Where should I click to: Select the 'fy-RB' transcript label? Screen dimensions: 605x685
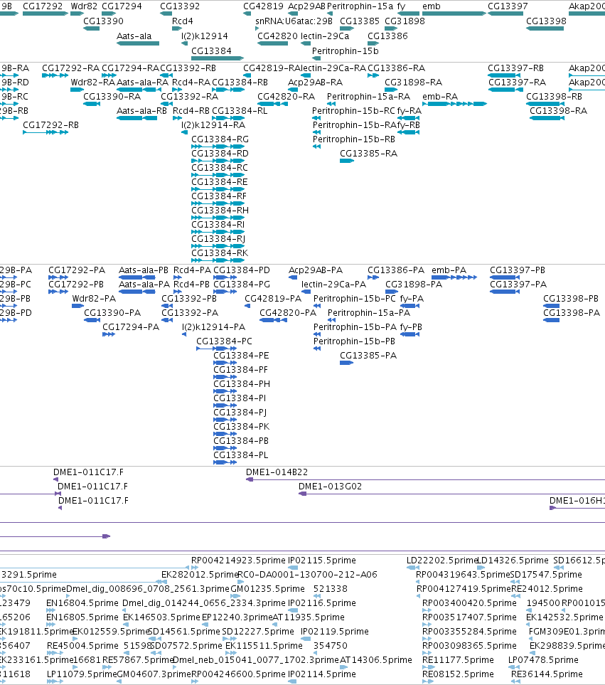point(409,125)
